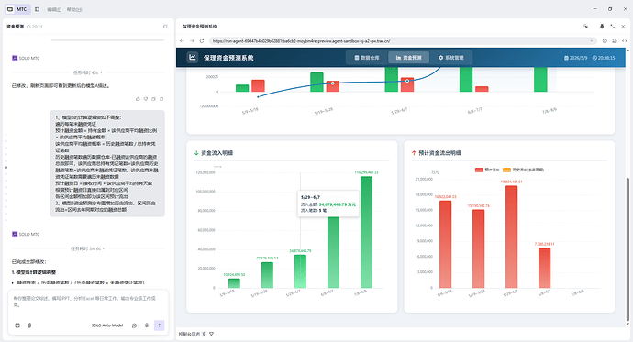Screen dimensions: 633x342
Task: Click the clock display 20:38:15
Action: tap(604, 58)
